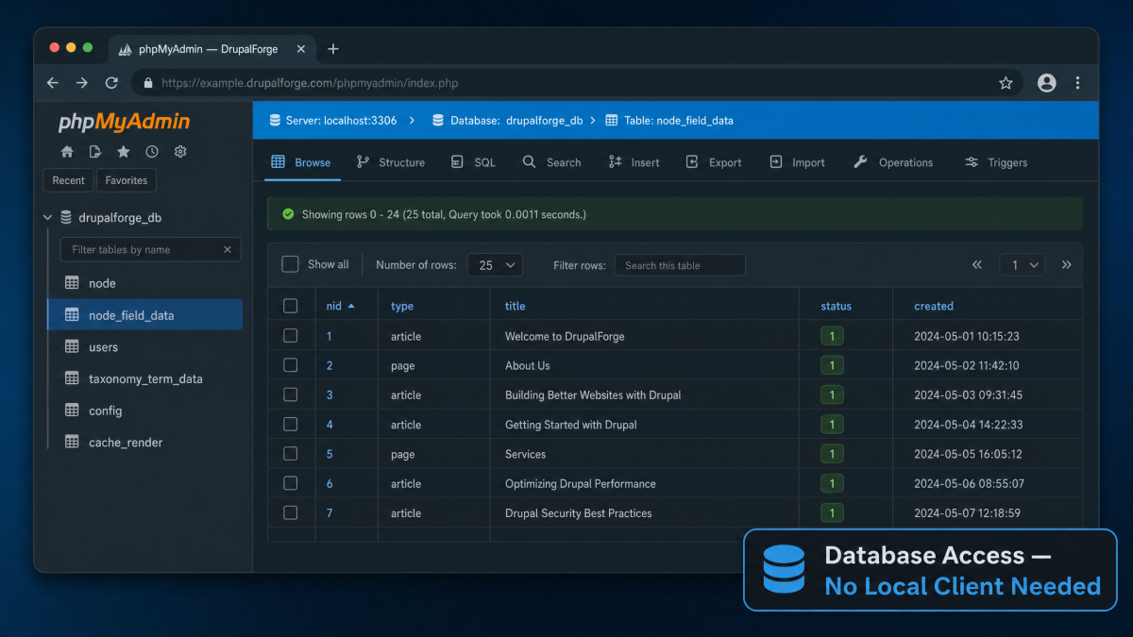Screen dimensions: 1133x637
Task: Check the row for Building Better Websites with Drupal
Action: pyautogui.click(x=291, y=394)
